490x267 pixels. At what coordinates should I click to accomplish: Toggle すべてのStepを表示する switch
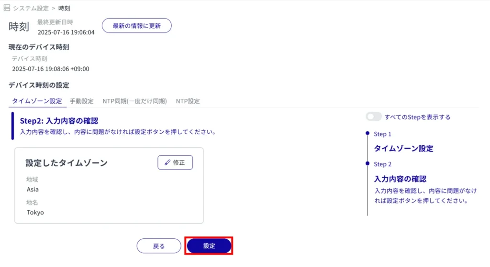coord(373,117)
